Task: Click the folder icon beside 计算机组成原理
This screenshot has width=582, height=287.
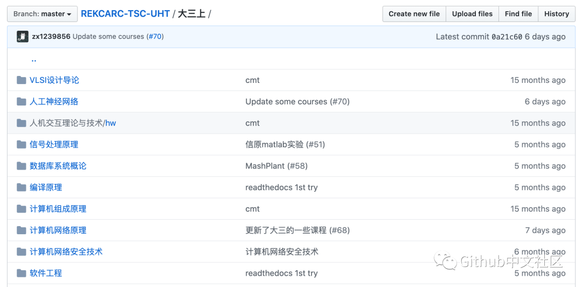Action: (22, 209)
